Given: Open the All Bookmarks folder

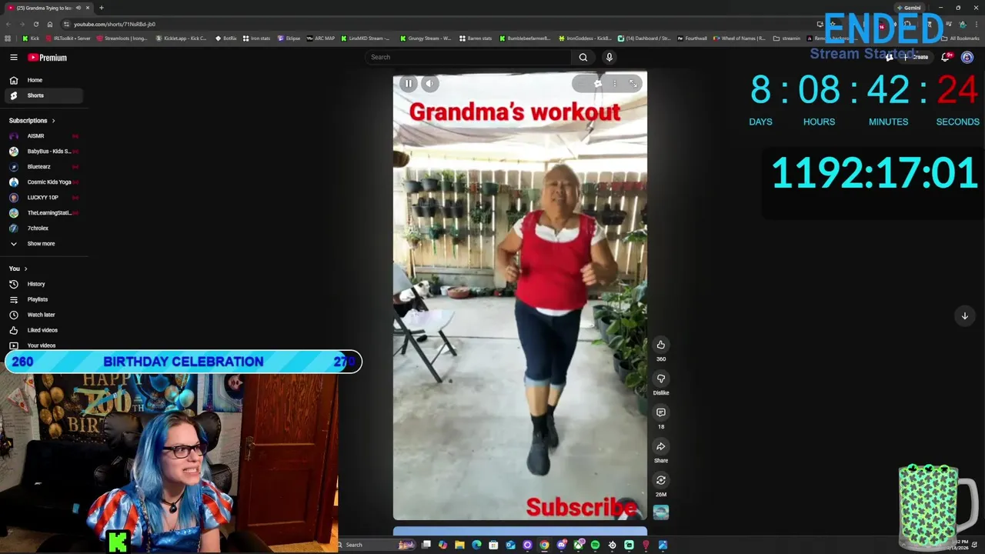Looking at the screenshot, I should pos(960,38).
